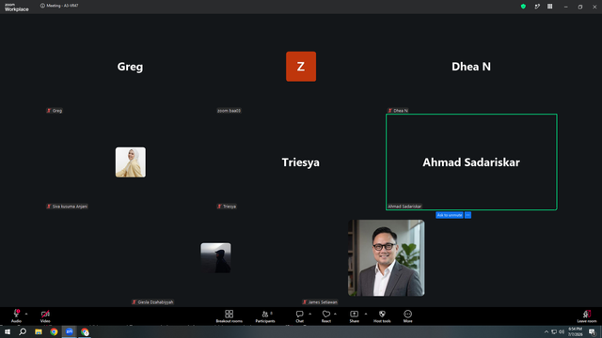Viewport: 602px width, 338px height.
Task: Click the 'zoom baa03' name label
Action: pyautogui.click(x=229, y=111)
